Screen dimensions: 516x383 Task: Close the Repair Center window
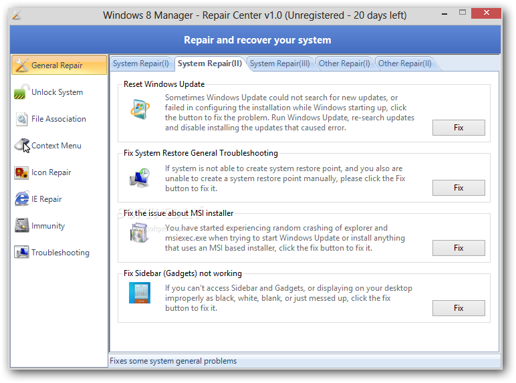pos(486,13)
